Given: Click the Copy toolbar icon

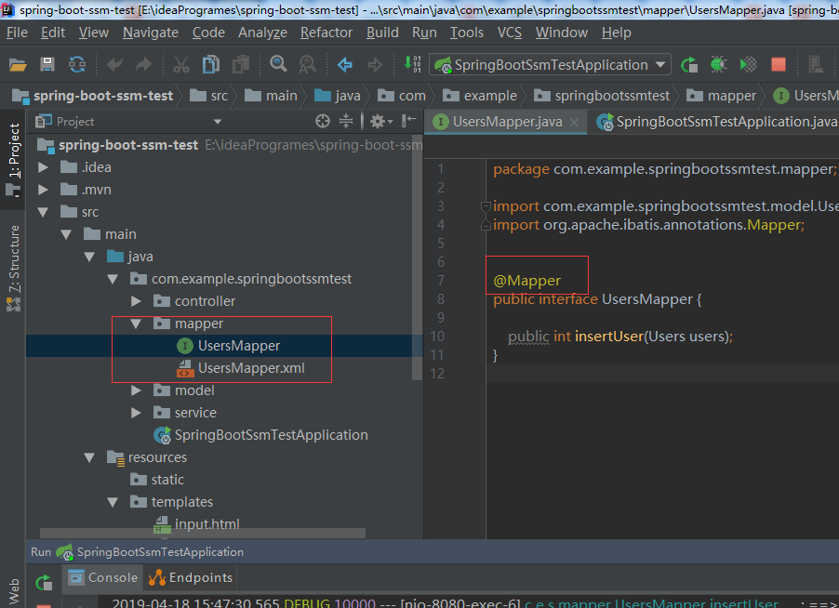Looking at the screenshot, I should click(211, 65).
